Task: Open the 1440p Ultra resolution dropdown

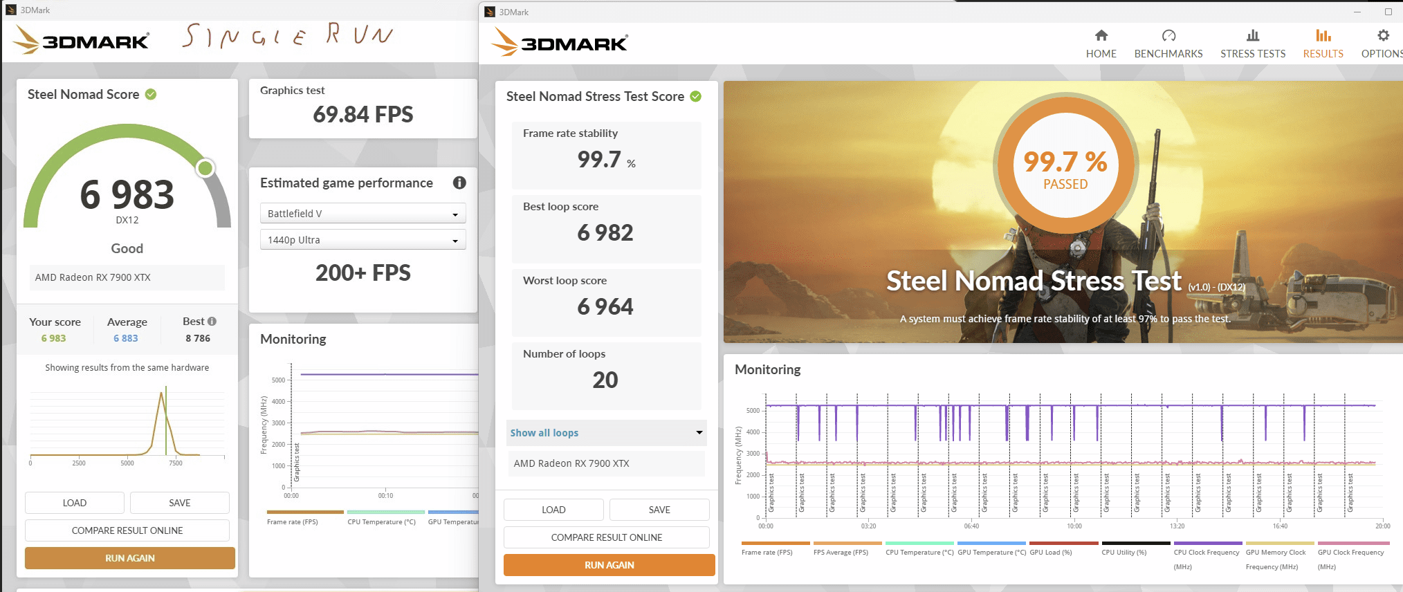Action: click(x=363, y=239)
